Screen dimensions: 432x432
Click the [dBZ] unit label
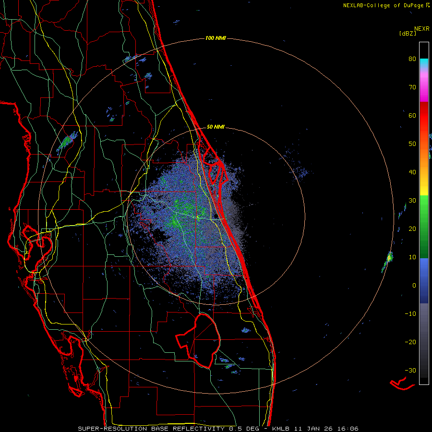(408, 33)
